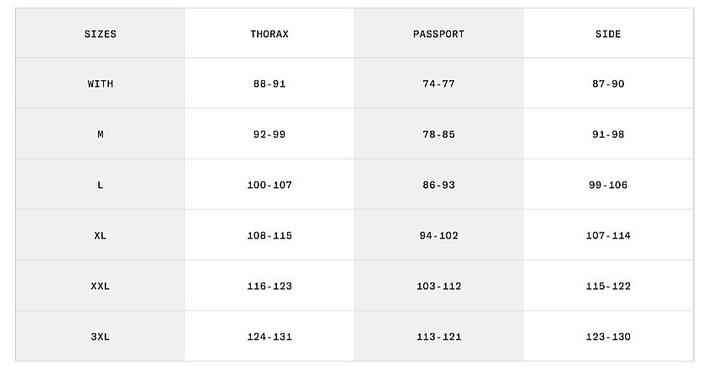Screen dimensions: 712x376
Task: Click passport value 103-112
Action: tap(438, 287)
